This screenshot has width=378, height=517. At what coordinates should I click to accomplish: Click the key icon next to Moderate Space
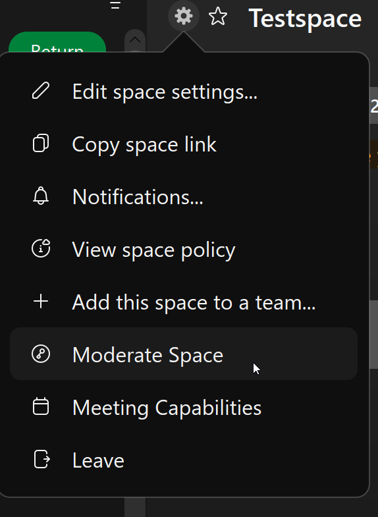pos(41,354)
